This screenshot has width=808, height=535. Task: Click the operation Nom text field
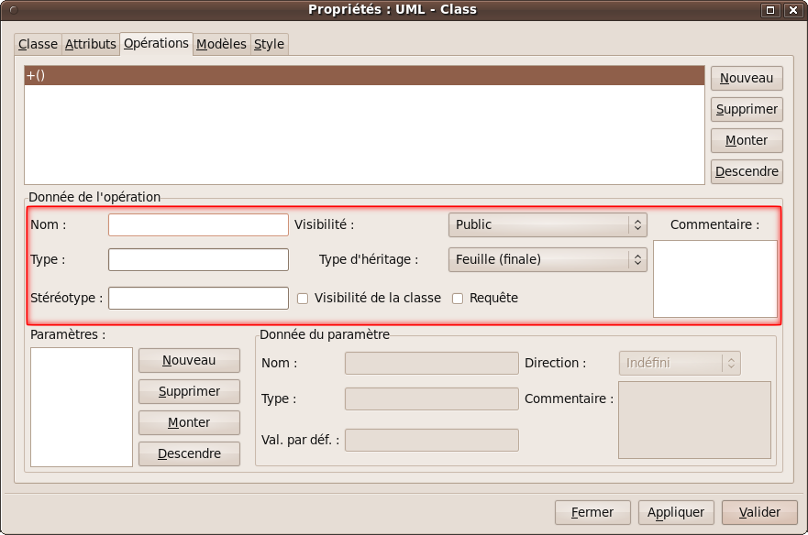(198, 224)
